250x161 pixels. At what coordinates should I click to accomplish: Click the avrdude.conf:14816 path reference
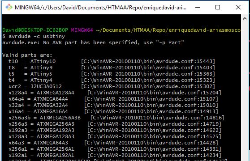coord(158,118)
